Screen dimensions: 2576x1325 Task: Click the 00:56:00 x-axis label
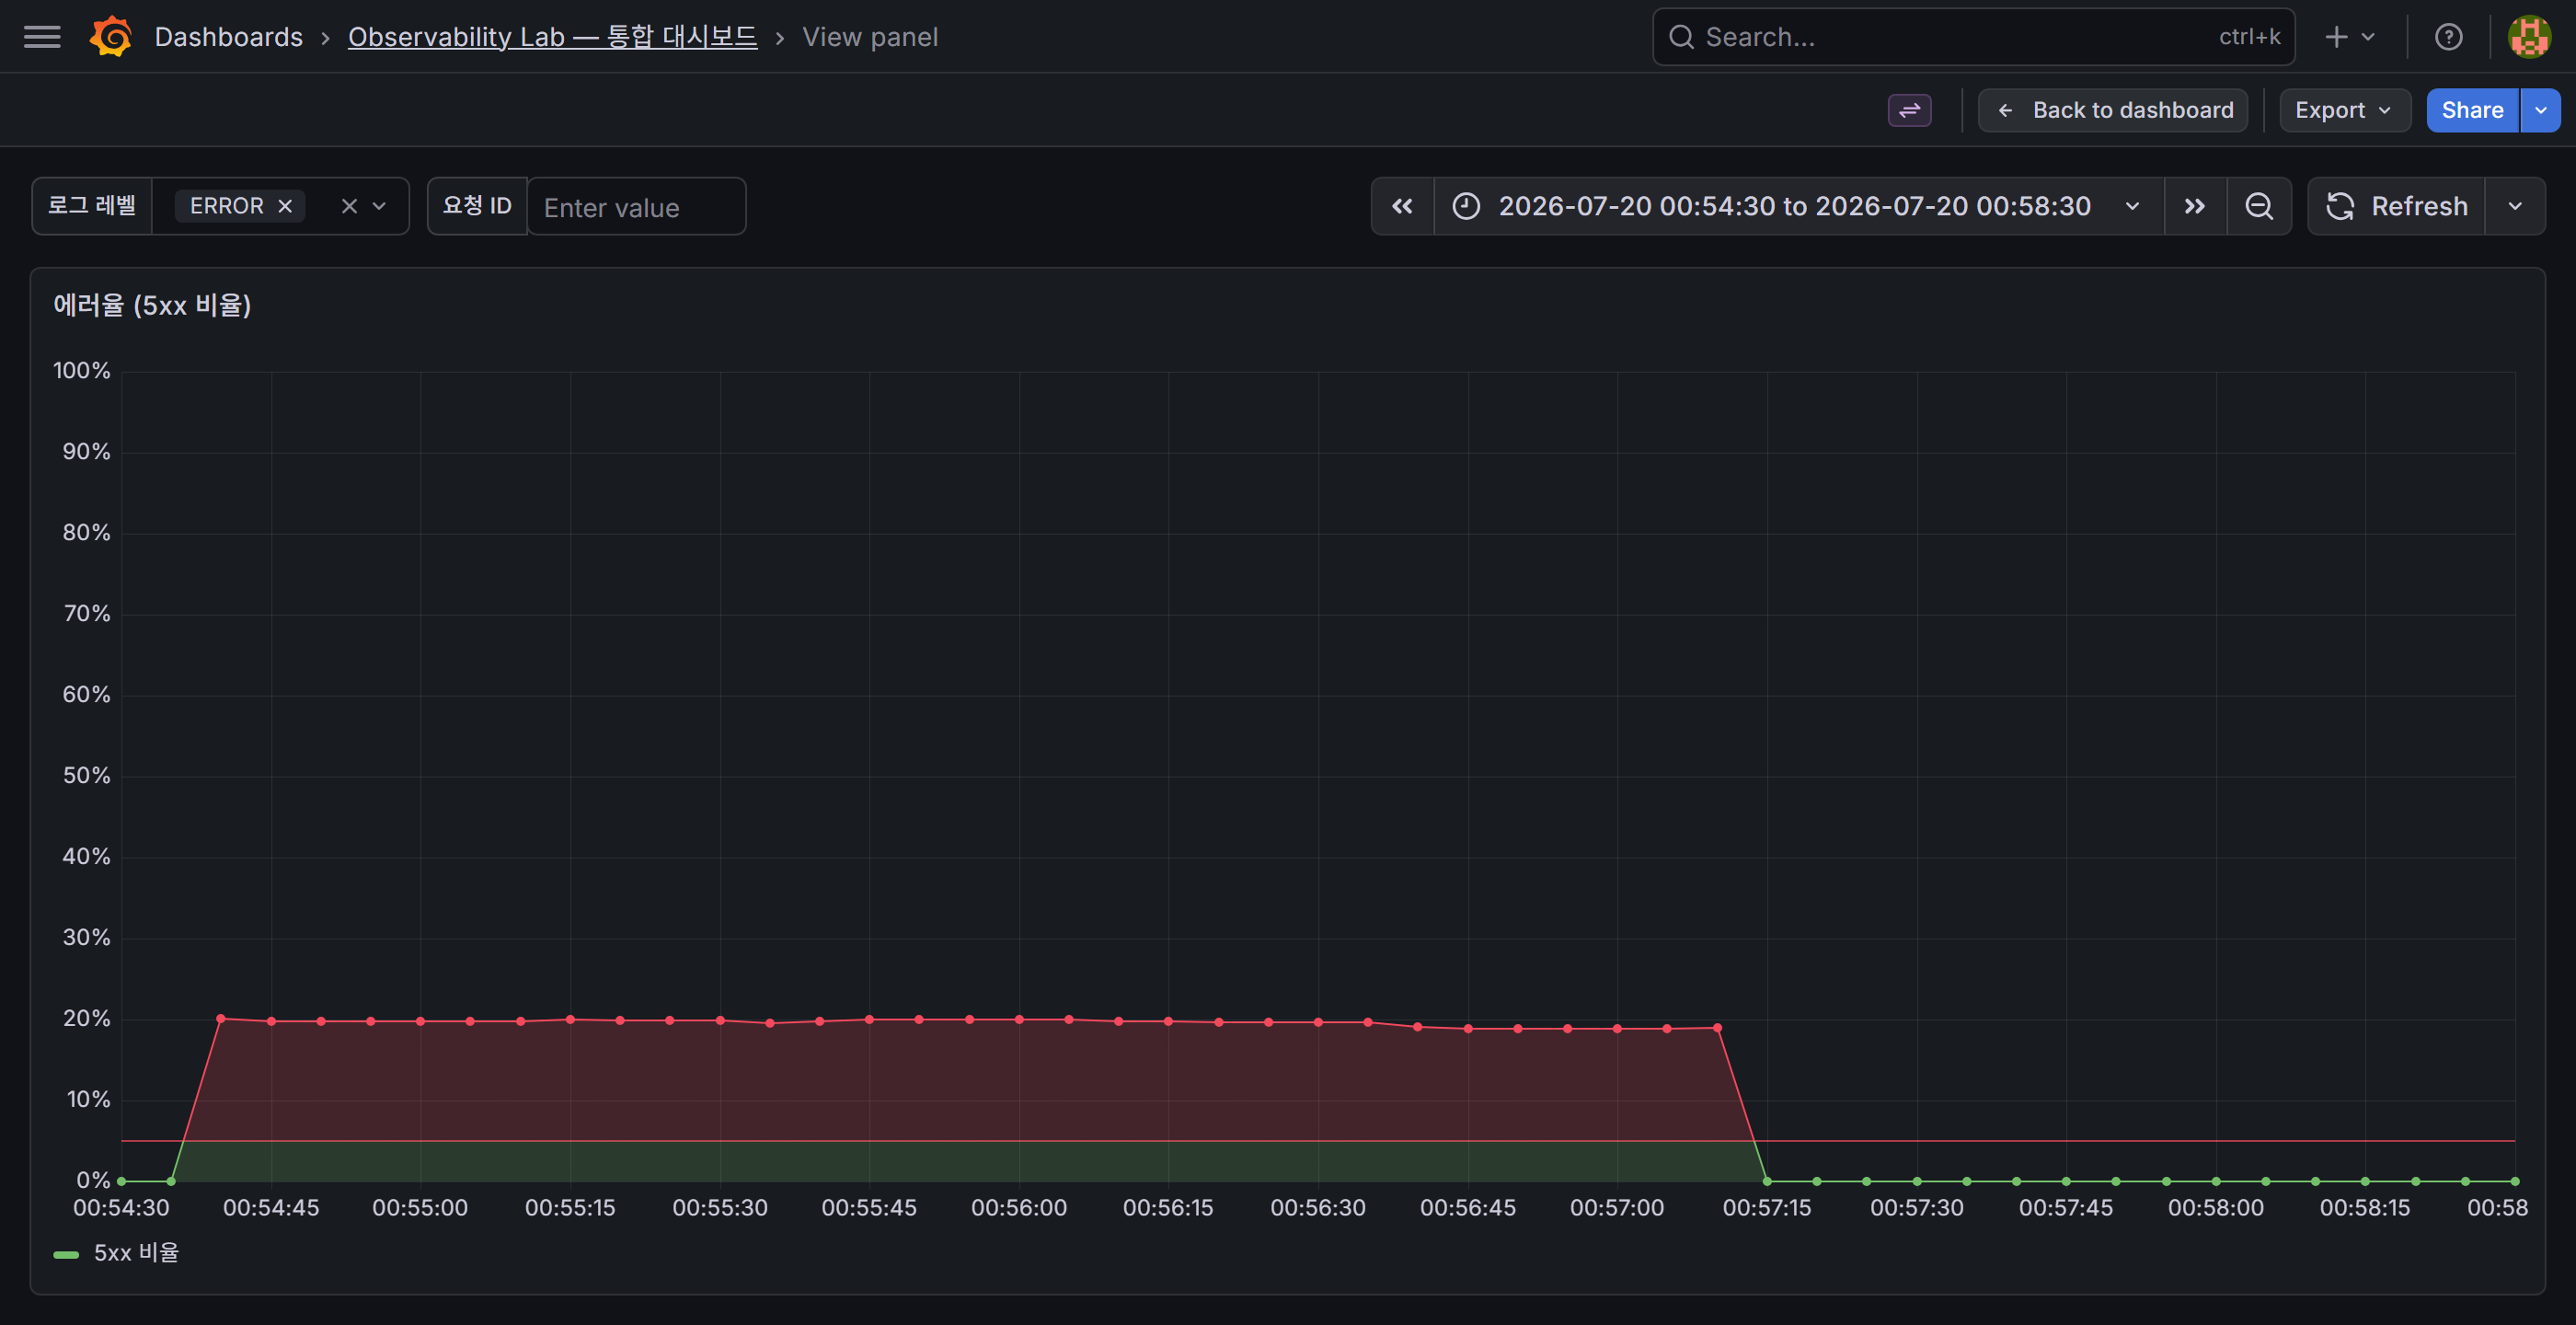[x=1019, y=1208]
